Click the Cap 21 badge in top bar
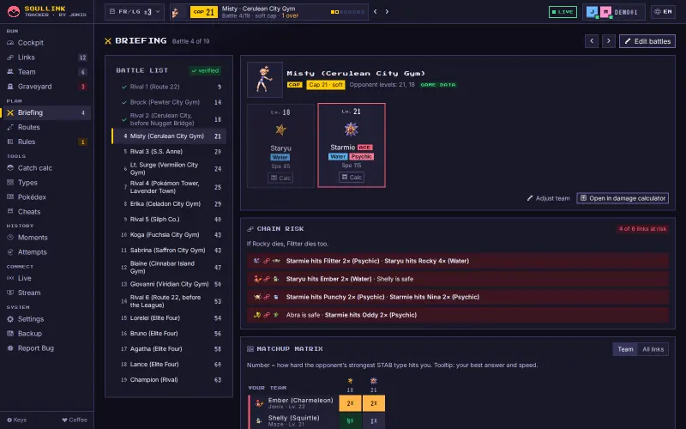Screen dimensions: 686x429 (x=204, y=12)
